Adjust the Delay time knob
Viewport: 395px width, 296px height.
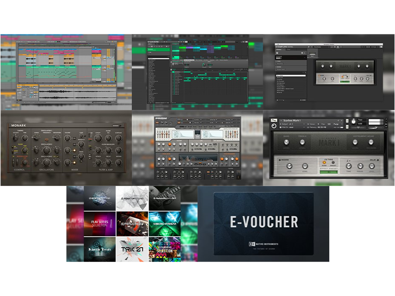[349, 166]
